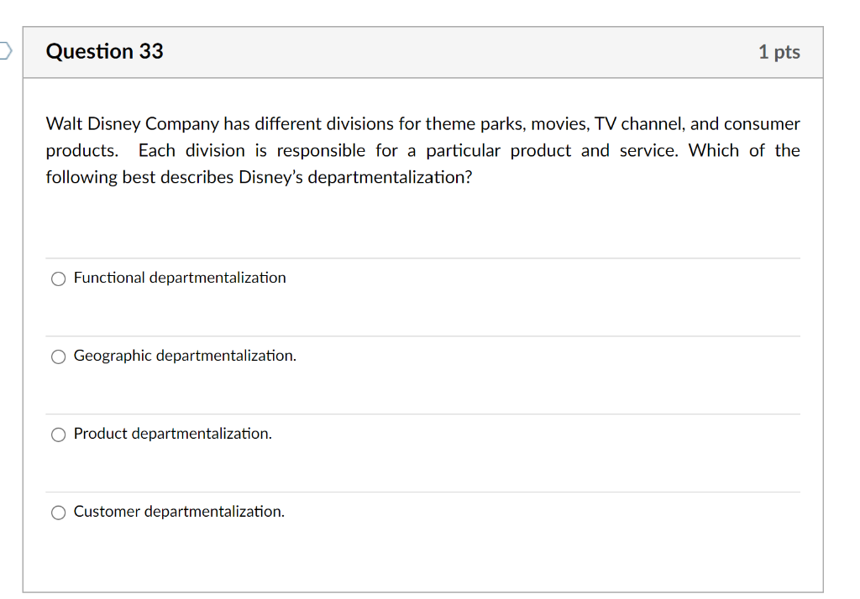860x599 pixels.
Task: Mark the Customer departmentalization radio button
Action: click(58, 513)
